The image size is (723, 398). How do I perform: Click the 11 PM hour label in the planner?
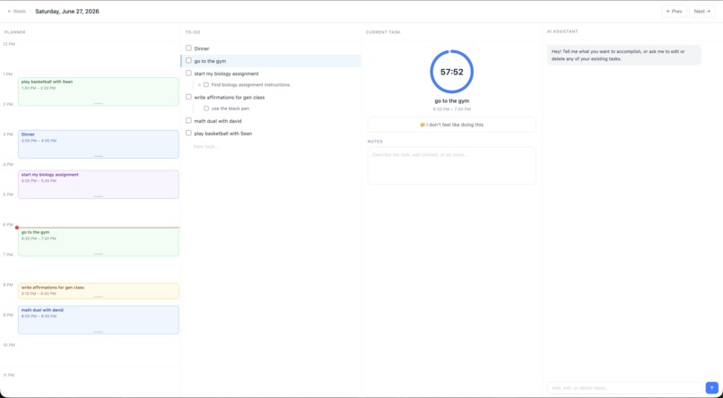[9, 375]
